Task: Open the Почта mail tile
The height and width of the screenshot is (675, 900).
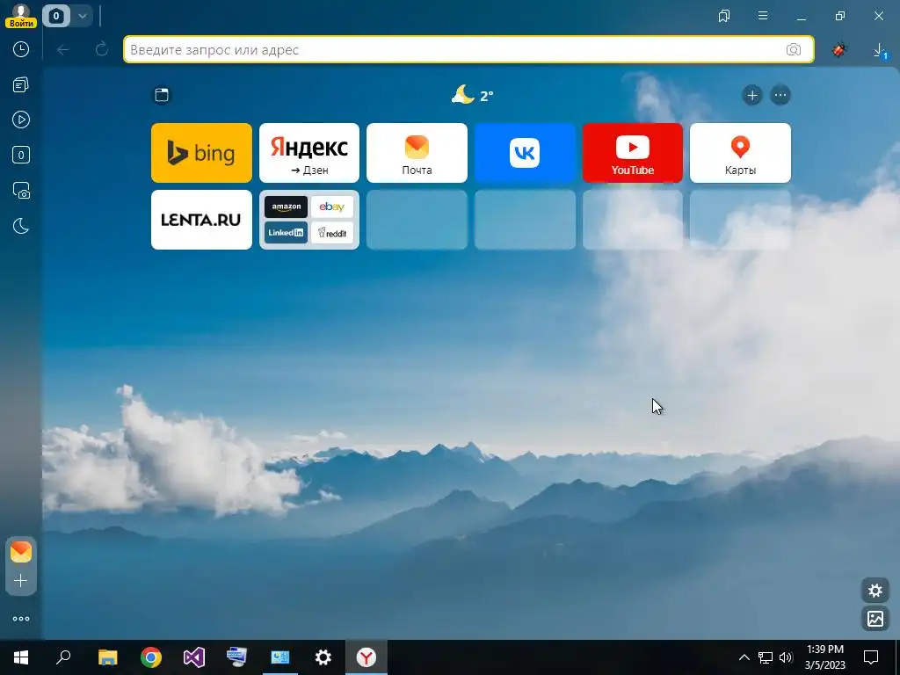Action: click(x=417, y=153)
